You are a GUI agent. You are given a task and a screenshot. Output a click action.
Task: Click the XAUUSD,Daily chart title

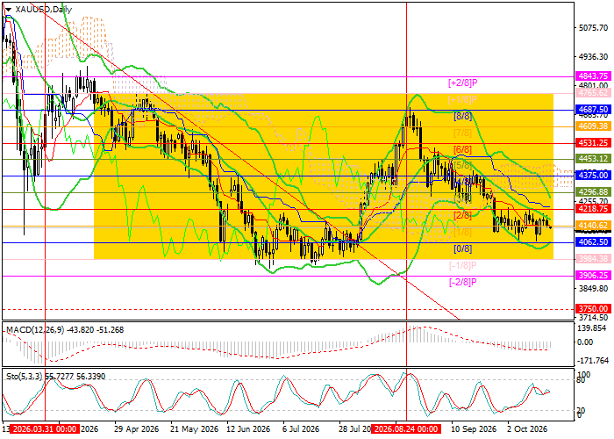coord(43,10)
